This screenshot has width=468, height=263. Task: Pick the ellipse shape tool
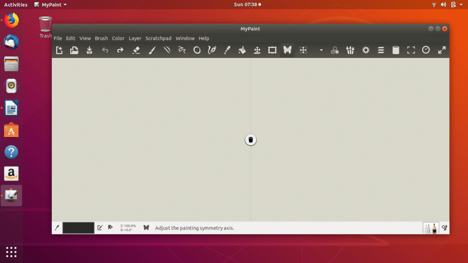coord(197,50)
